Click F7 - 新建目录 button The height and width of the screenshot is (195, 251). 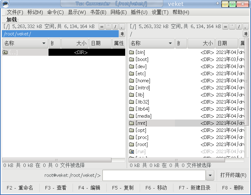pyautogui.click(x=195, y=188)
